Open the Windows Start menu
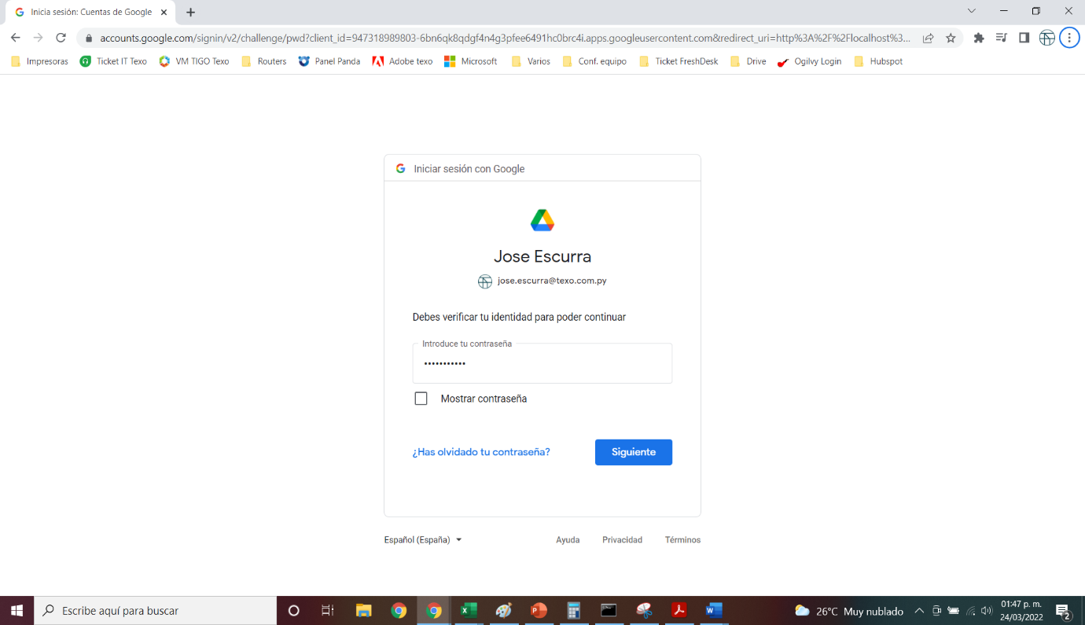Viewport: 1085px width, 625px height. 17,610
